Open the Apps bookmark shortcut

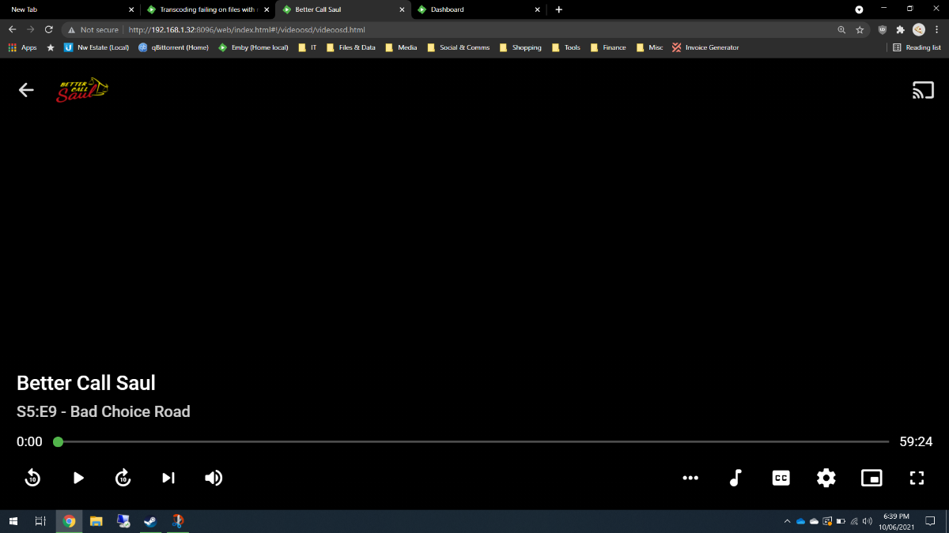click(22, 47)
